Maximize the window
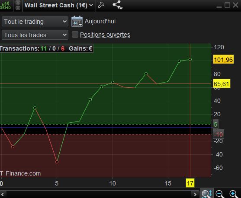Screen dimensions: 241x198 pyautogui.click(x=227, y=5)
